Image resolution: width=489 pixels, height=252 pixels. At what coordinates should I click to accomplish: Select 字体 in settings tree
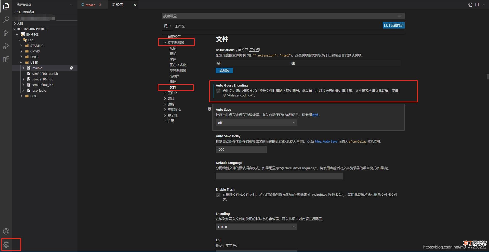tap(173, 59)
